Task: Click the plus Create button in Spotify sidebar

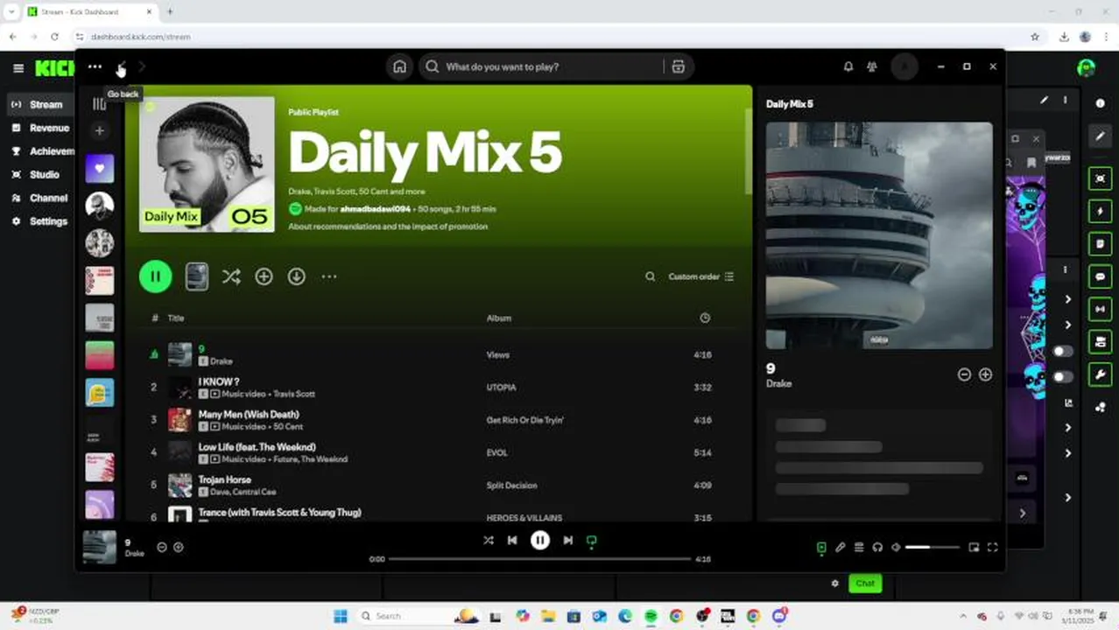Action: pyautogui.click(x=99, y=130)
